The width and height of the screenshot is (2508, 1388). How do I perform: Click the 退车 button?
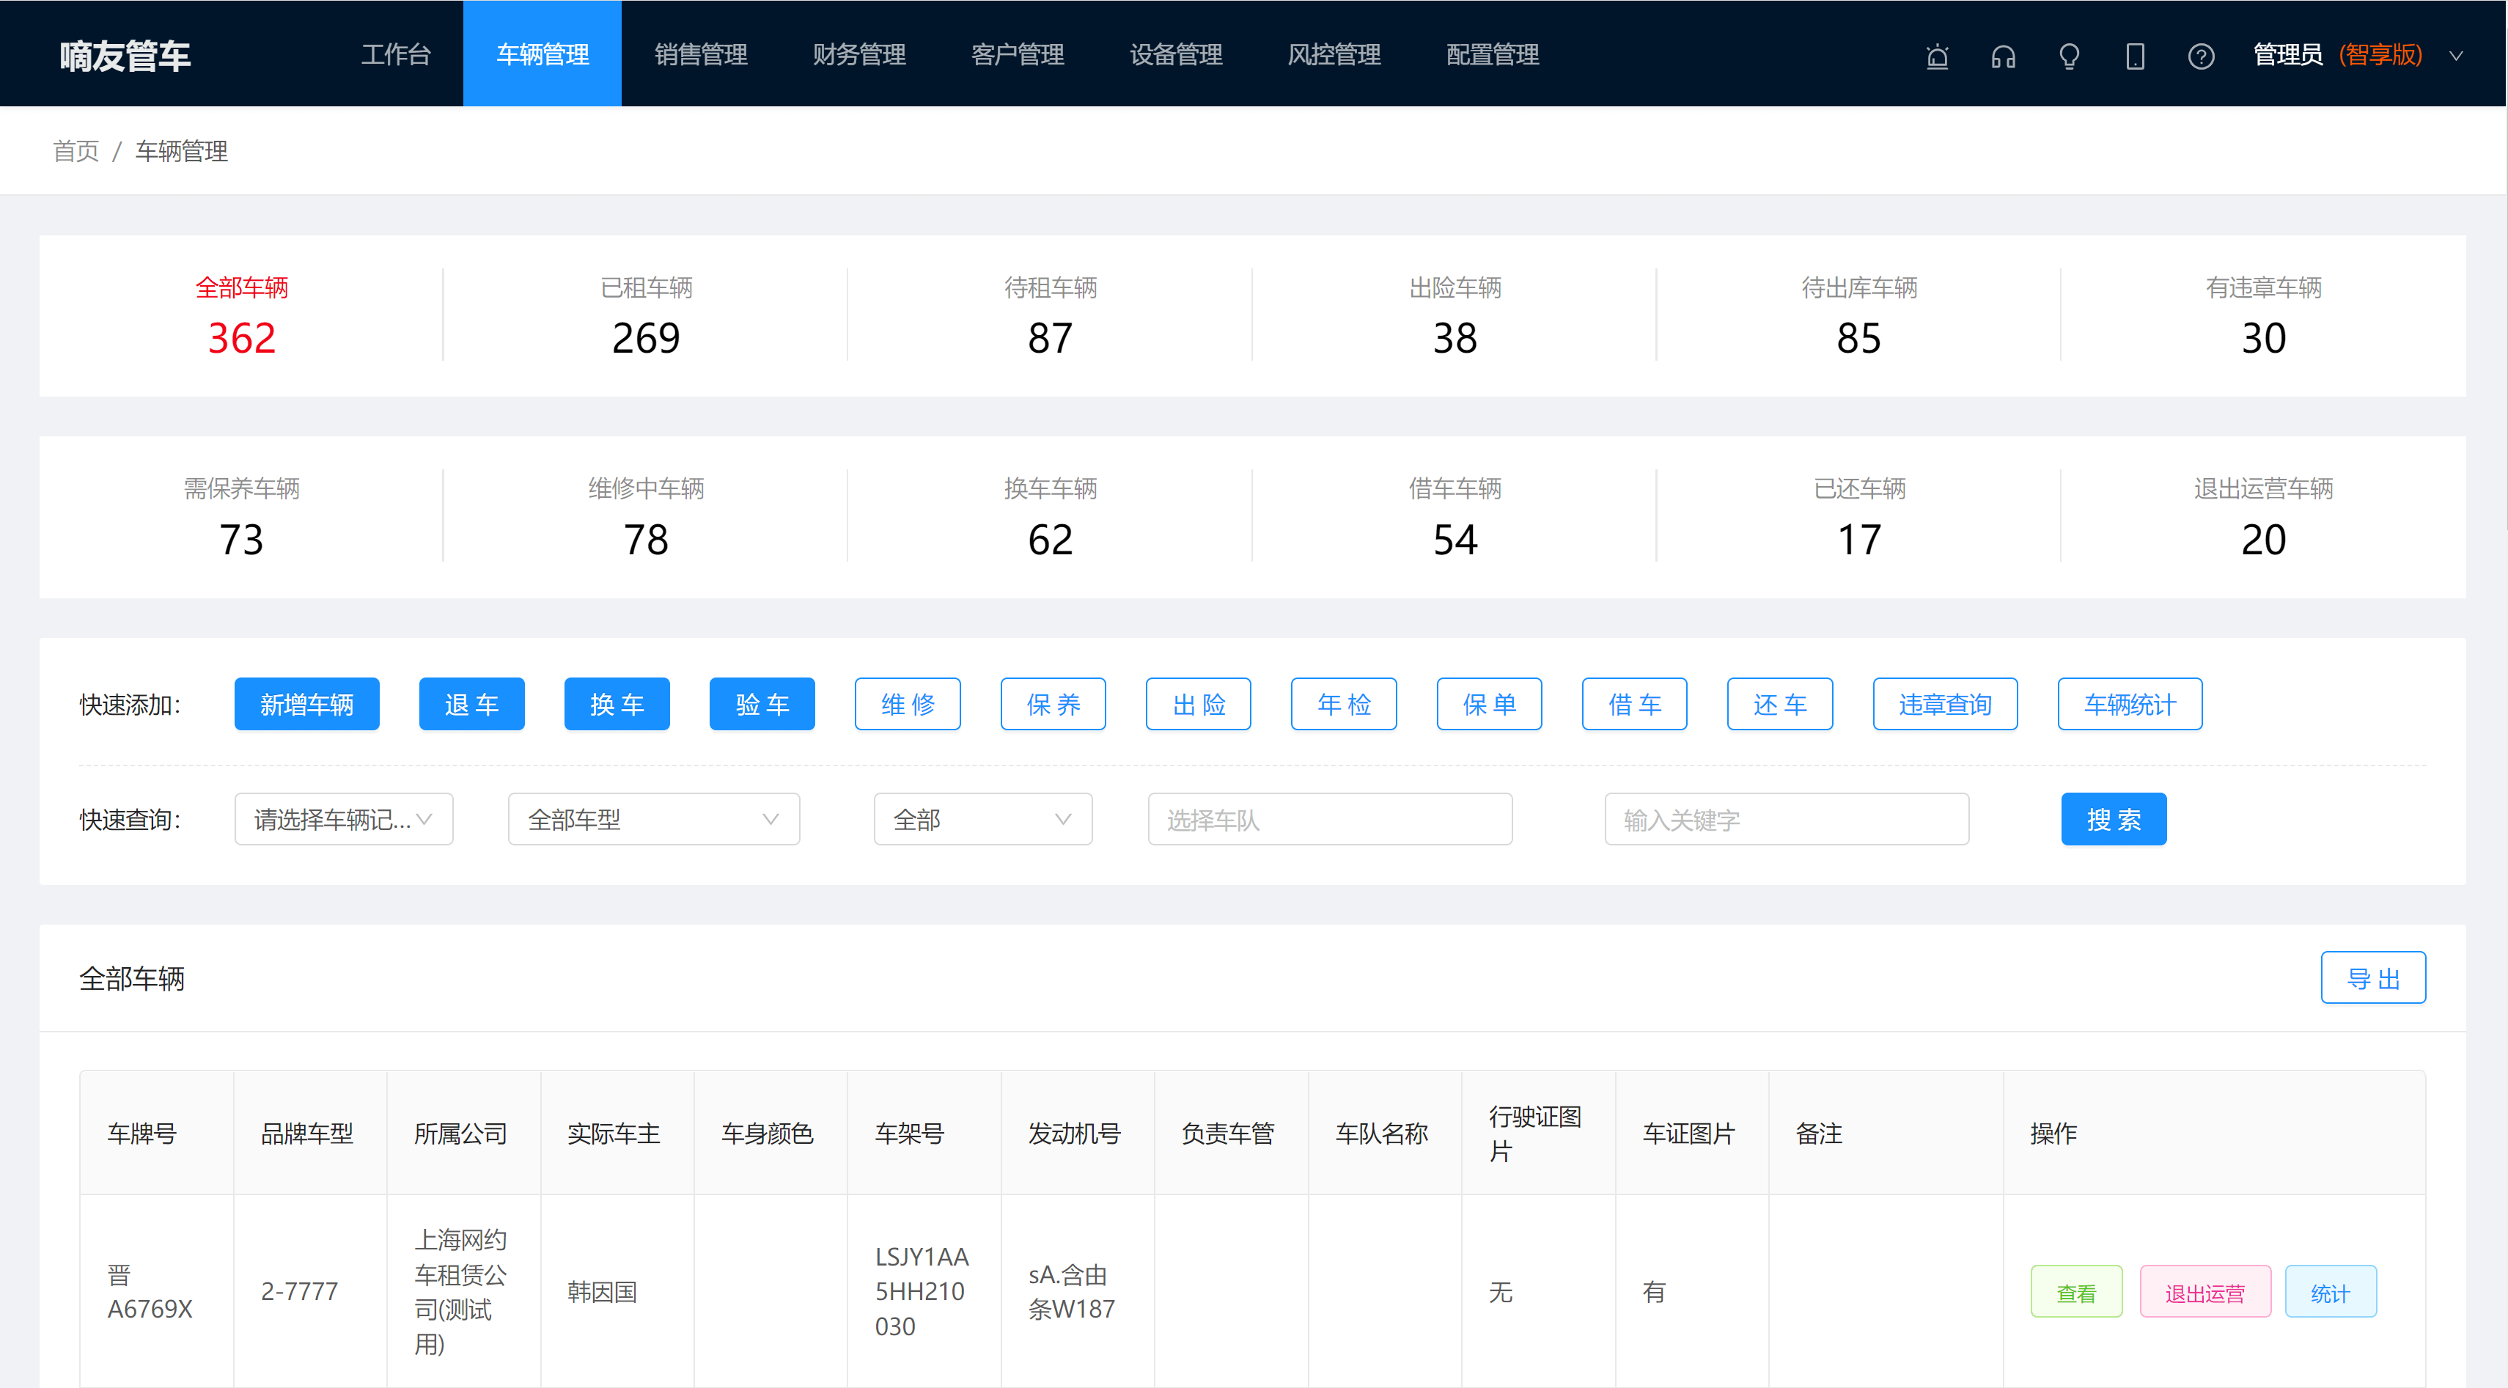[472, 703]
